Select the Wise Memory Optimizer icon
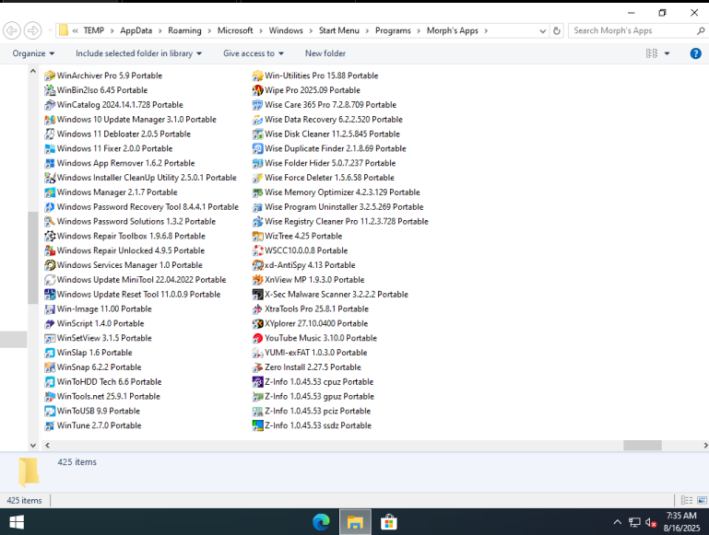The height and width of the screenshot is (535, 709). (x=258, y=192)
